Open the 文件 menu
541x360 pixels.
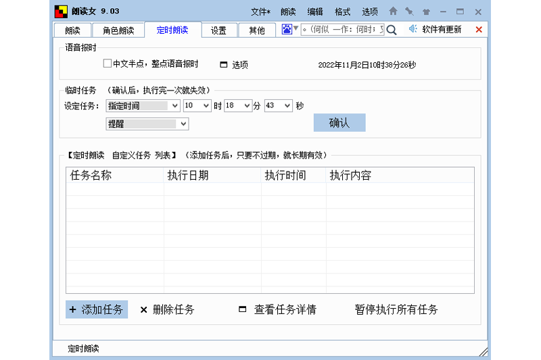pyautogui.click(x=260, y=11)
